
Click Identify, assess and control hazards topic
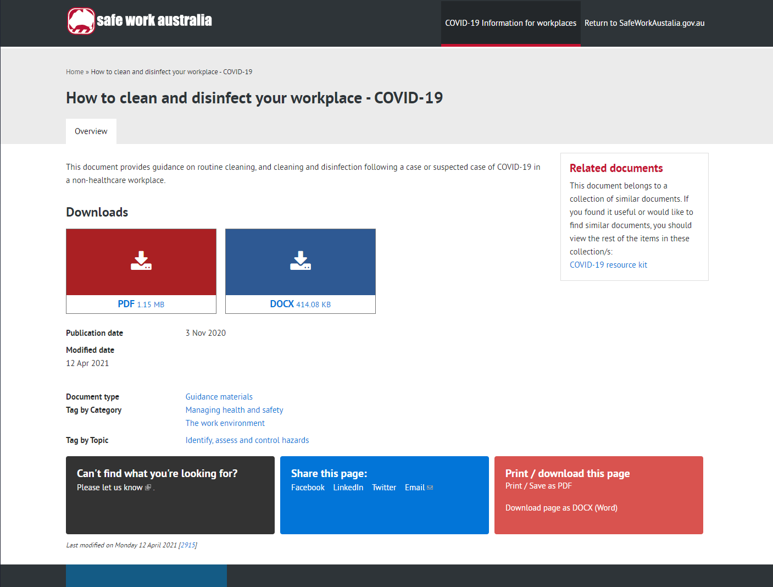pyautogui.click(x=247, y=440)
